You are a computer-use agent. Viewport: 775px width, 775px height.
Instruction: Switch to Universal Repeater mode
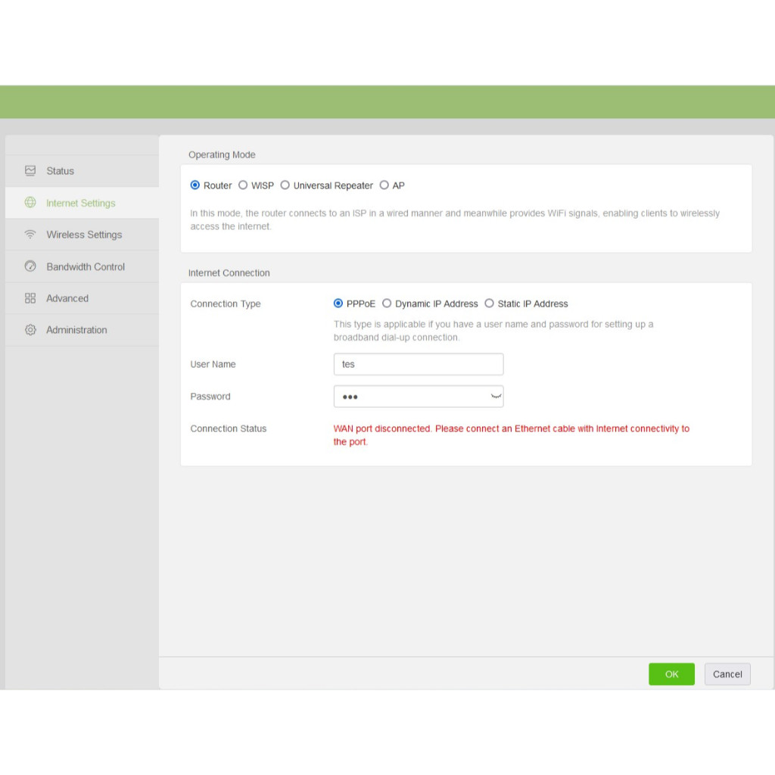(285, 185)
